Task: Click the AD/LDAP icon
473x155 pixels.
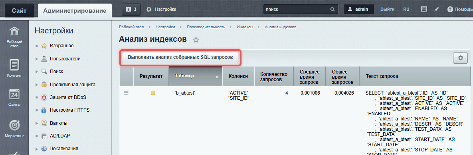Action: point(44,136)
